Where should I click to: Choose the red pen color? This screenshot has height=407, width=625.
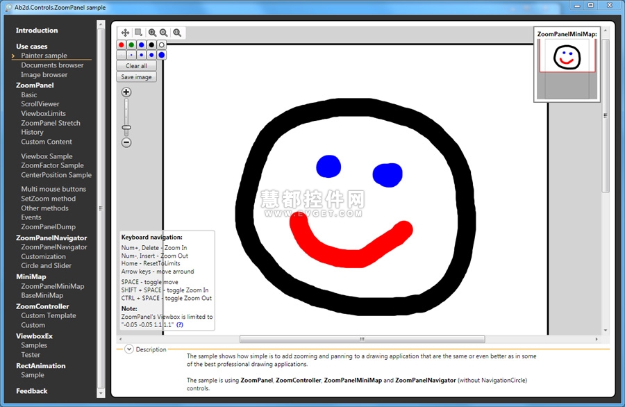pos(122,45)
